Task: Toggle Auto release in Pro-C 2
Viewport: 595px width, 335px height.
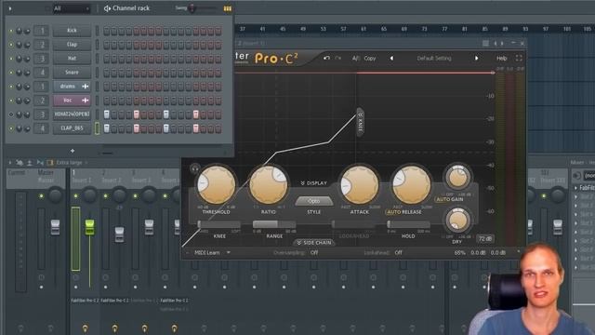Action: point(393,212)
